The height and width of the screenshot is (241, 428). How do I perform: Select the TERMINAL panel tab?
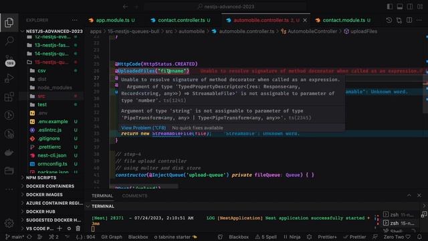point(102,195)
